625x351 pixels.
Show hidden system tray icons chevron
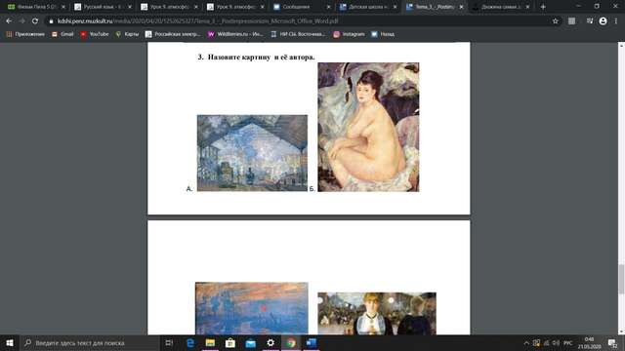click(x=526, y=342)
